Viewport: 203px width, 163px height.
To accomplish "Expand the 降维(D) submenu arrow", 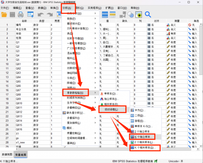I will pos(95,83).
